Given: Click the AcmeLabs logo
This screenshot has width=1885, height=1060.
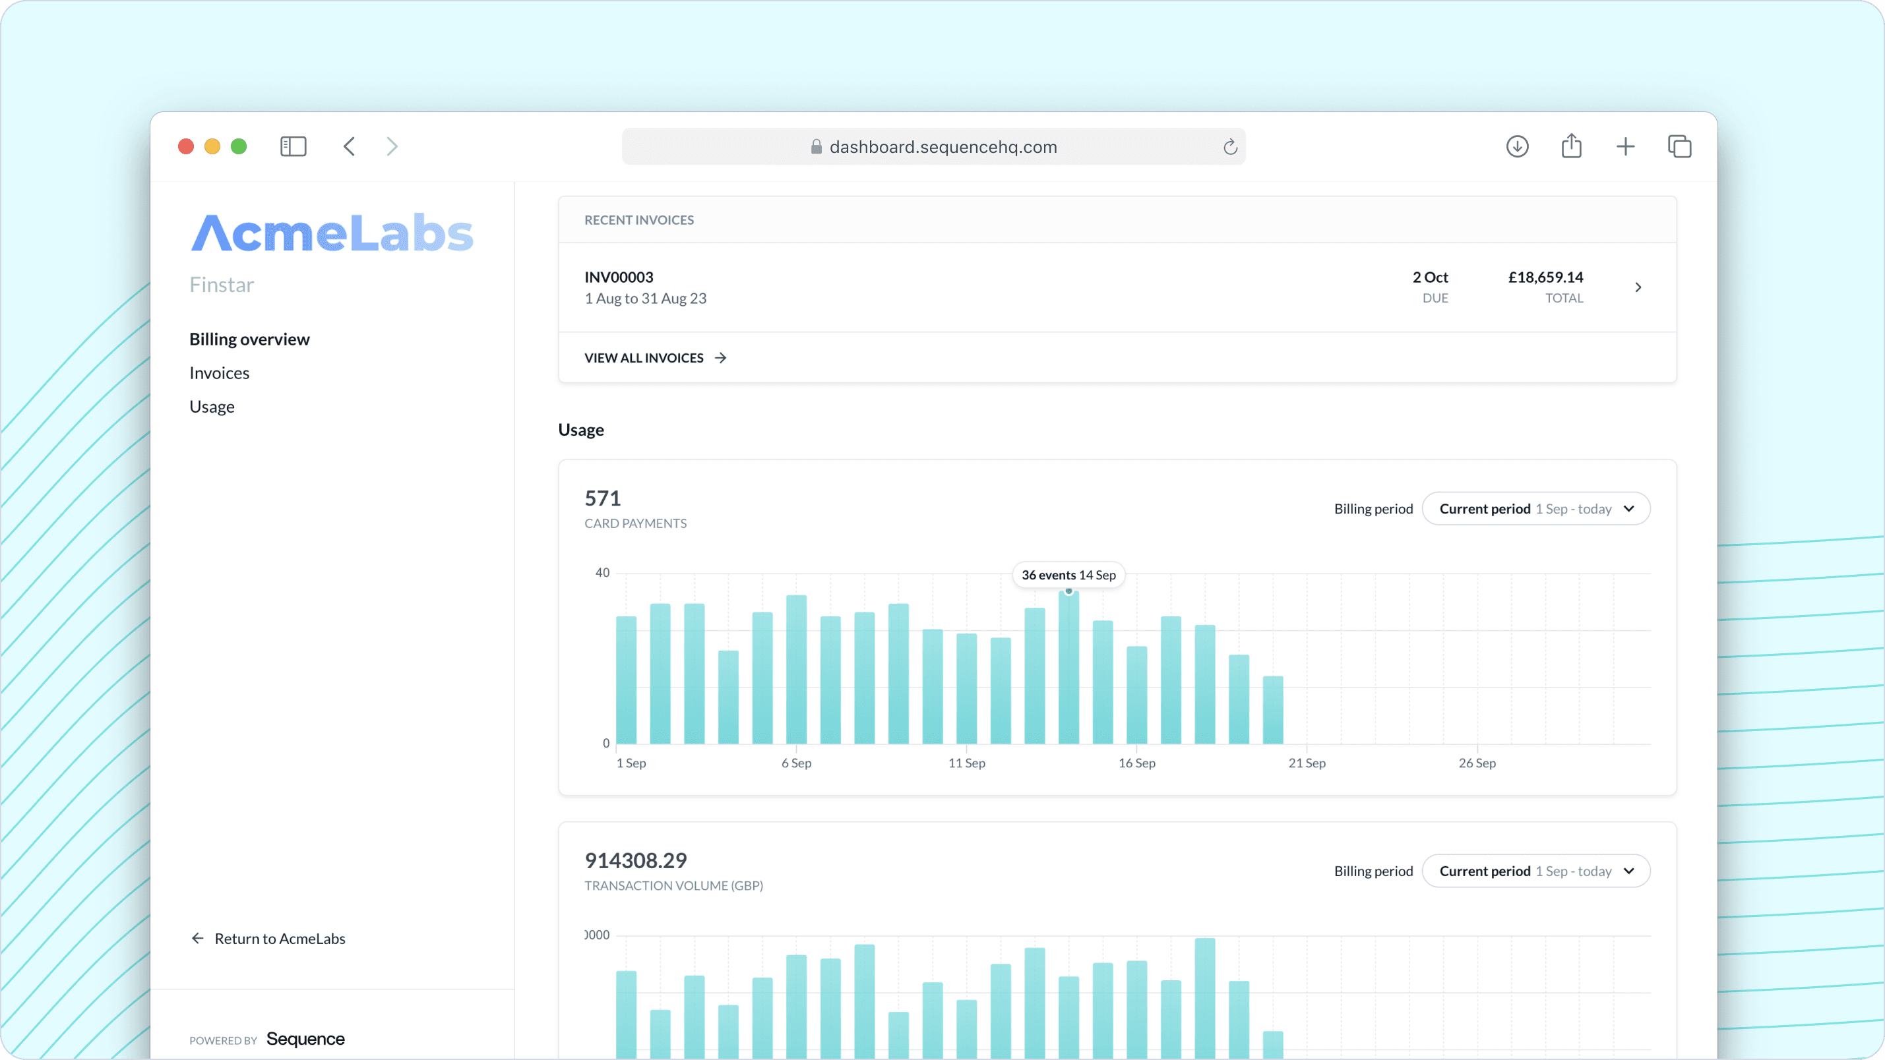Looking at the screenshot, I should (x=332, y=233).
